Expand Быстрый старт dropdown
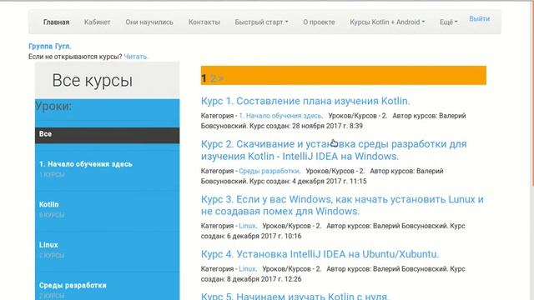The image size is (534, 300). (261, 22)
